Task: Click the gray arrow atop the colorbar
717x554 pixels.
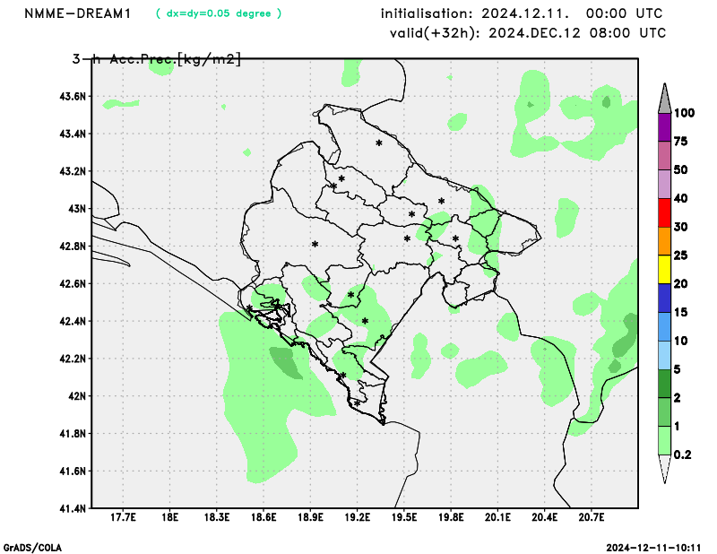Action: click(x=664, y=98)
